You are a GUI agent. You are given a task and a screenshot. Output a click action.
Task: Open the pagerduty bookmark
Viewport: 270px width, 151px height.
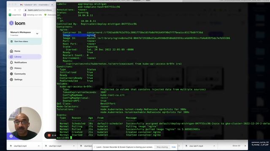tap(15, 15)
